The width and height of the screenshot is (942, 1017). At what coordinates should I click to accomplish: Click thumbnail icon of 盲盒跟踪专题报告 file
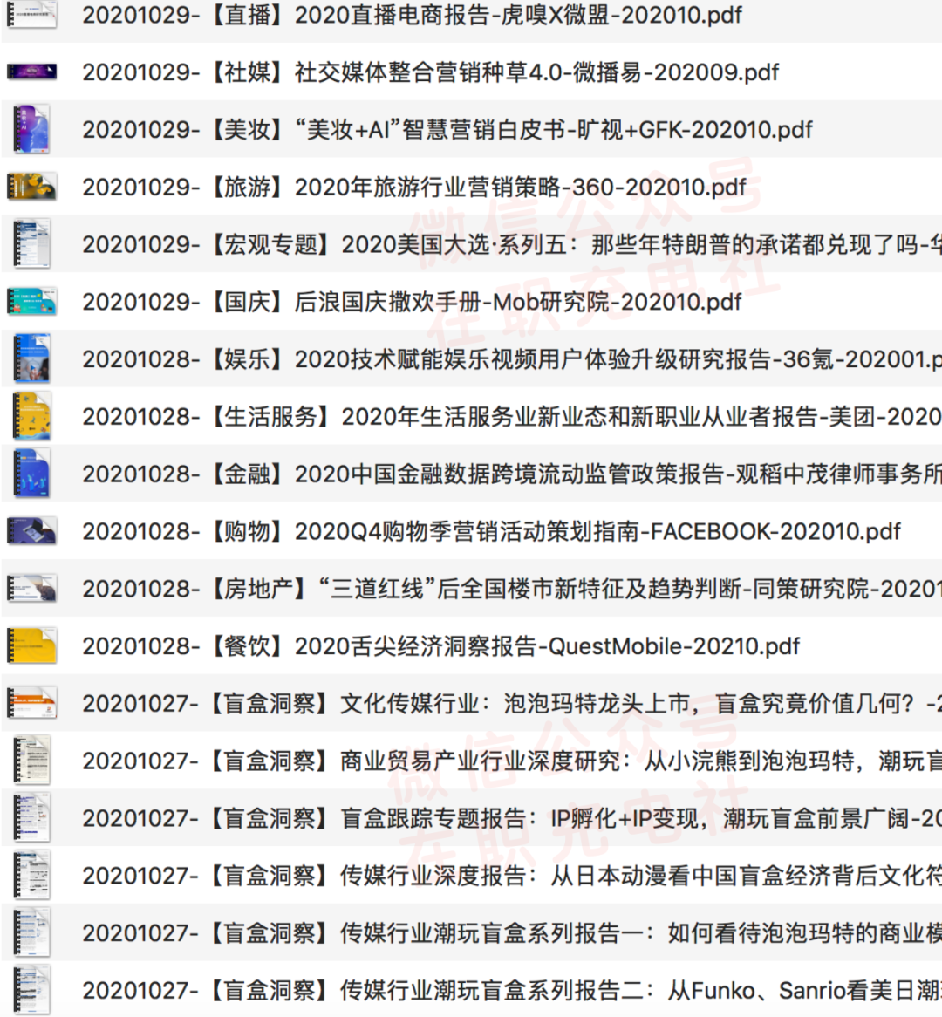click(31, 818)
